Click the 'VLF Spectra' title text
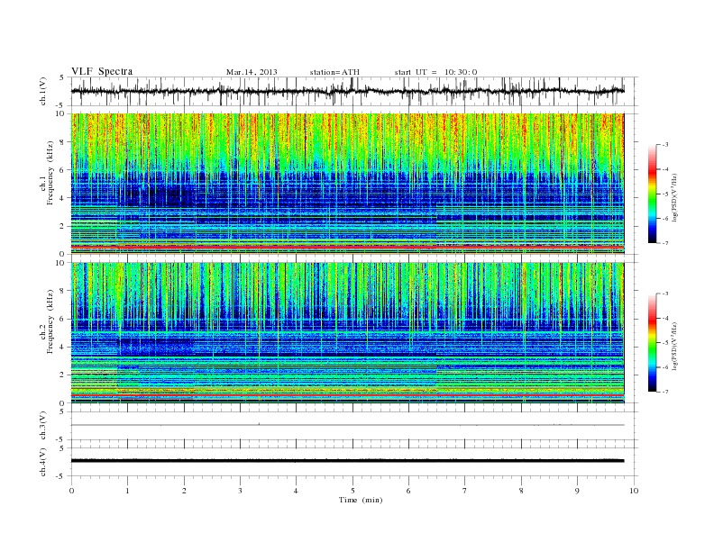714x551 pixels. (x=102, y=71)
